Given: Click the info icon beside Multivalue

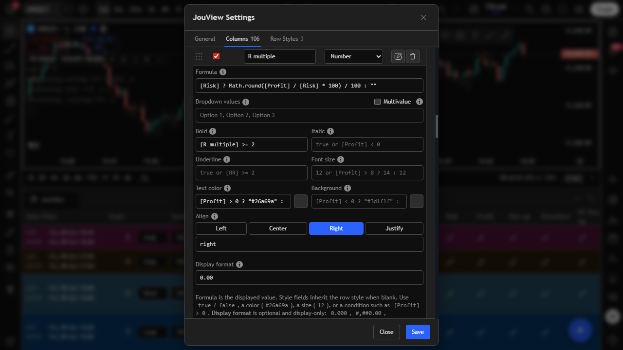Looking at the screenshot, I should pos(420,102).
